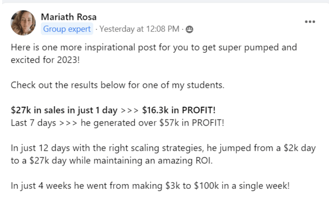Click Mariath Rosa's profile picture
Viewport: 329px width, 199px height.
pyautogui.click(x=23, y=23)
